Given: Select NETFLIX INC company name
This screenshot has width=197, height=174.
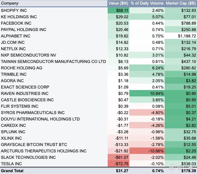Looking at the screenshot, I should coord(13,49).
